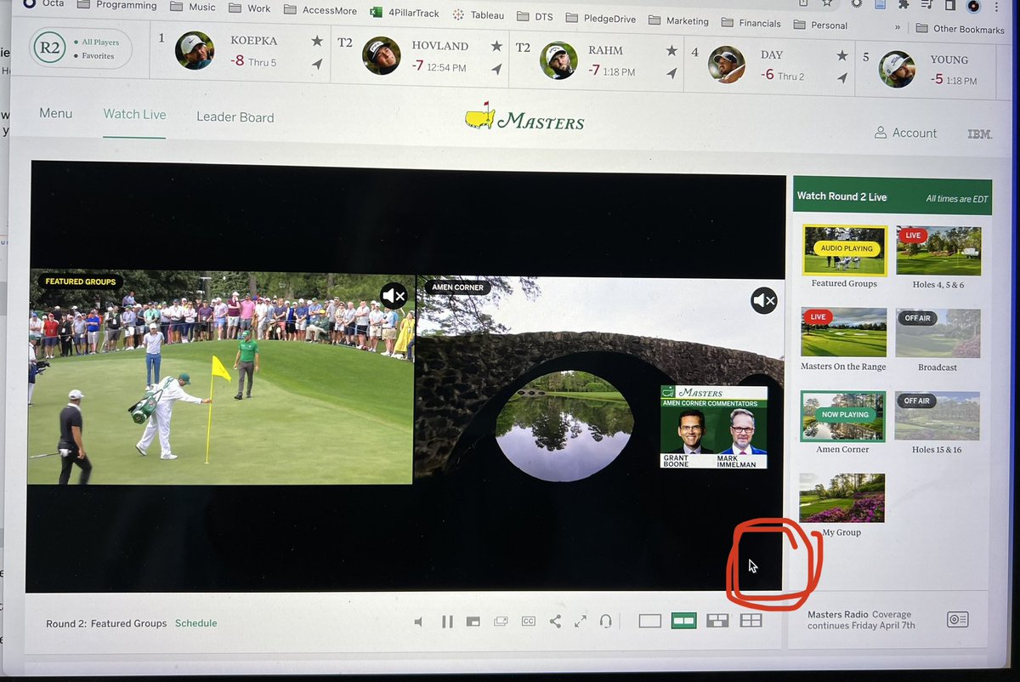The image size is (1020, 682).
Task: Select two-screen side-by-side layout
Action: [x=683, y=621]
